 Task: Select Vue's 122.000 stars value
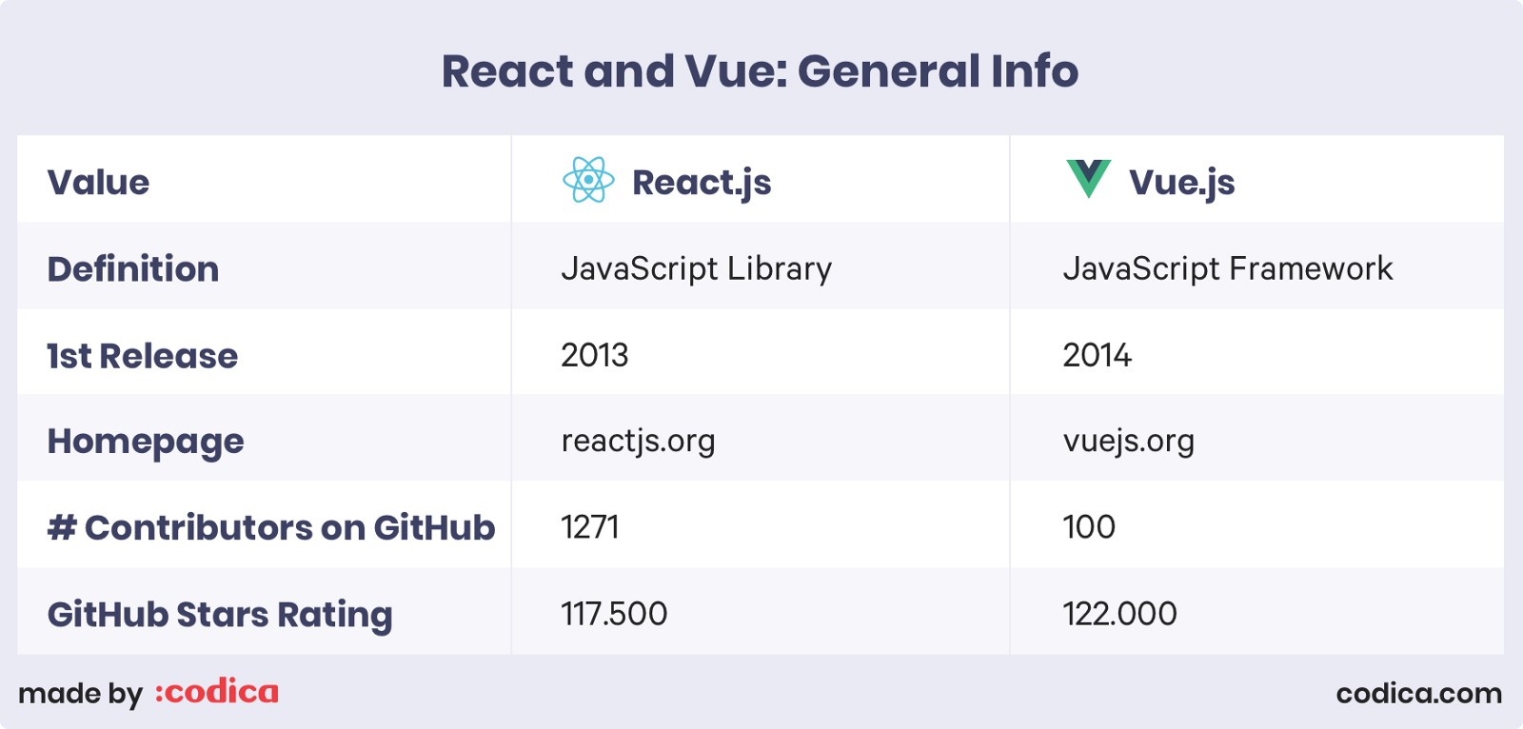click(1120, 614)
